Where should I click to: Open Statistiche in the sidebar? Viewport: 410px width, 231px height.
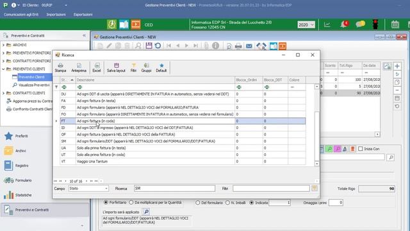pyautogui.click(x=17, y=195)
